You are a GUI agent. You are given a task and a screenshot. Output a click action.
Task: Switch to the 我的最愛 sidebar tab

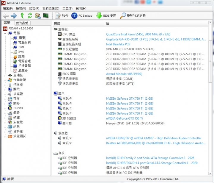click(22, 23)
